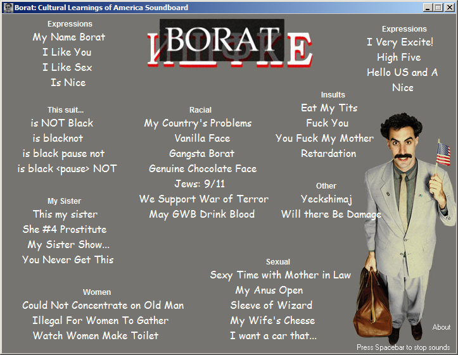Screen dimensions: 458x355
Task: Play the 'My Name Borat' sound
Action: 69,37
